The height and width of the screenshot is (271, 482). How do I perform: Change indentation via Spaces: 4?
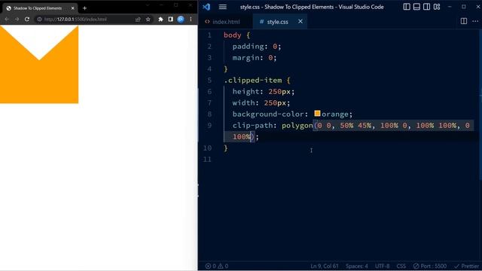[356, 266]
